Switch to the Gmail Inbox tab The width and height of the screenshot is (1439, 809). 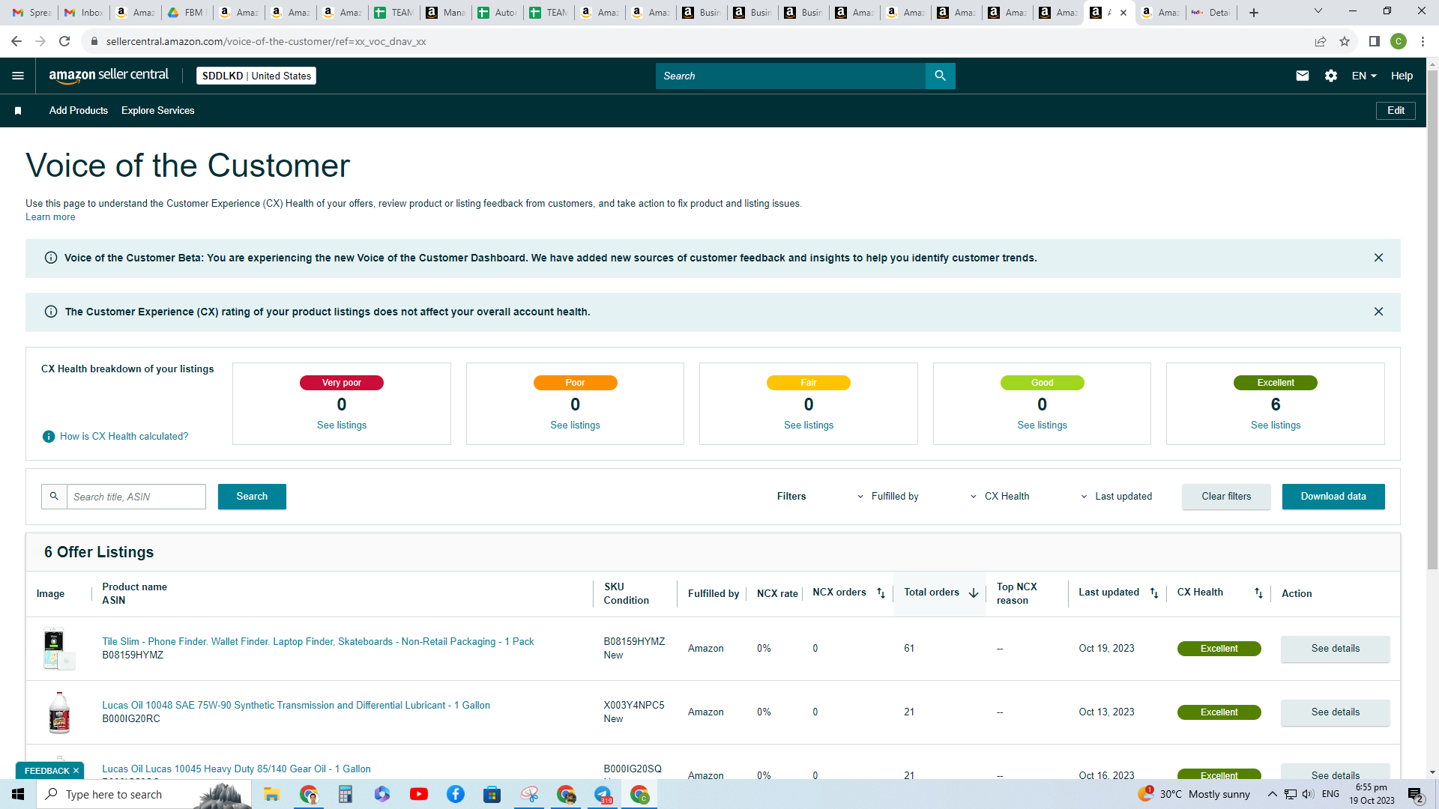[x=84, y=13]
